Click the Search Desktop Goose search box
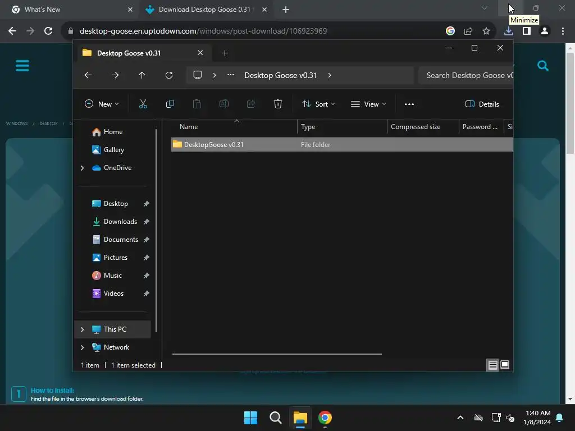Viewport: 575px width, 431px height. 466,75
